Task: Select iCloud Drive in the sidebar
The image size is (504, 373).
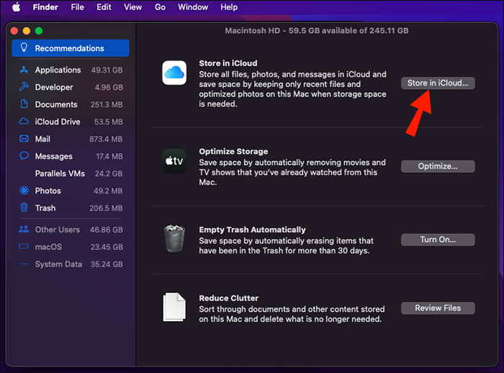Action: (57, 122)
